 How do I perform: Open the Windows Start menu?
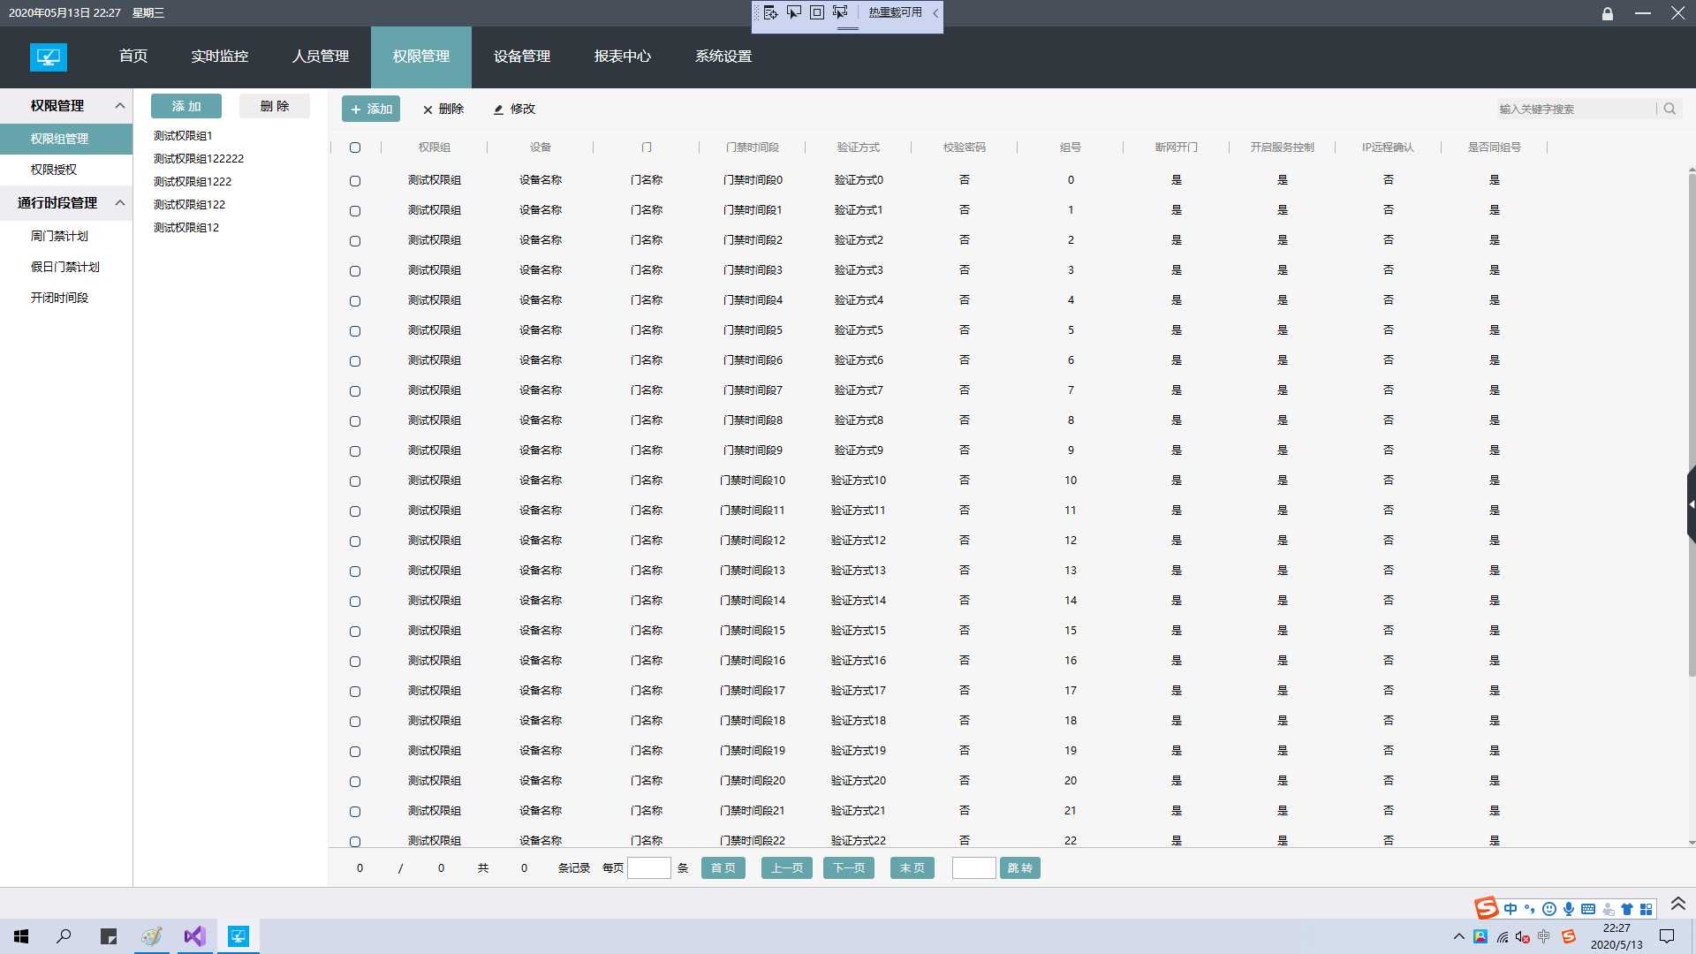[x=21, y=936]
